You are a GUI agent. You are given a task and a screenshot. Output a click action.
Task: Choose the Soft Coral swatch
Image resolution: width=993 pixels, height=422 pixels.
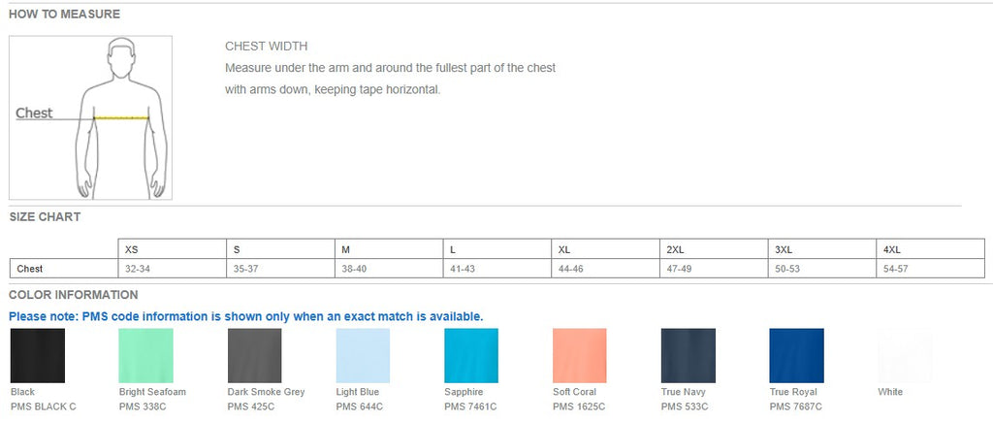(x=580, y=355)
